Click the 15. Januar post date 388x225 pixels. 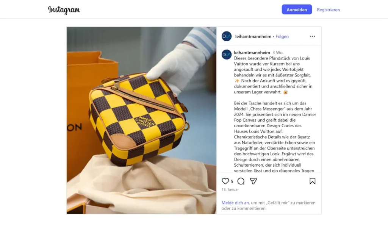click(230, 190)
